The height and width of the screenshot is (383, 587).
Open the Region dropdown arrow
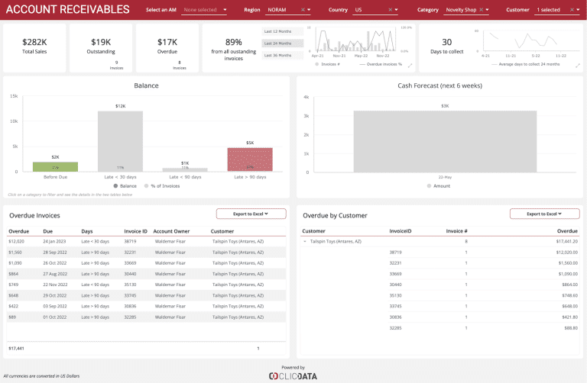[309, 10]
